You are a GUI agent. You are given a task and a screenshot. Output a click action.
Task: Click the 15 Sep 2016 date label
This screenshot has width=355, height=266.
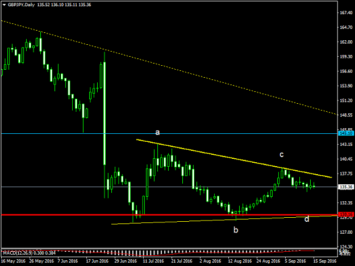325,261
